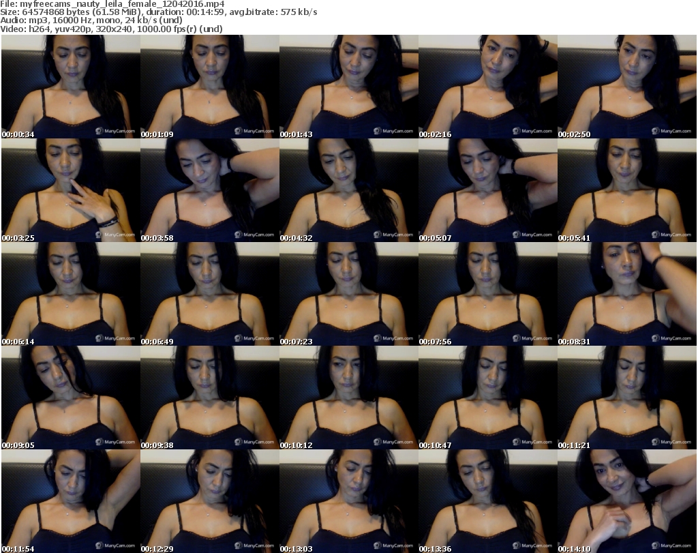Click the Video h264 info line
Viewport: 698px width, 553px height.
coord(111,29)
